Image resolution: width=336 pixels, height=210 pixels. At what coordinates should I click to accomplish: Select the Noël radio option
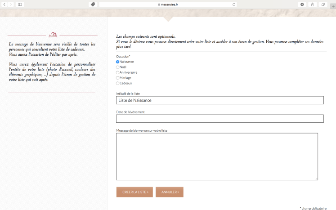(118, 67)
